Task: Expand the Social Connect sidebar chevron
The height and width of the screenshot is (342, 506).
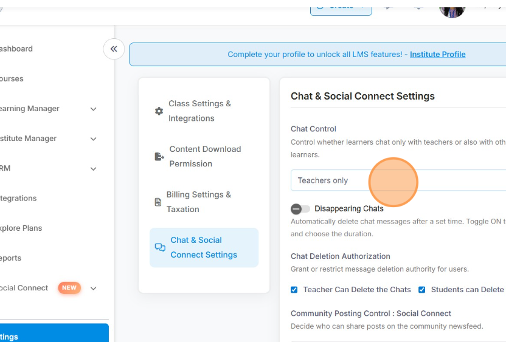Action: click(x=93, y=289)
